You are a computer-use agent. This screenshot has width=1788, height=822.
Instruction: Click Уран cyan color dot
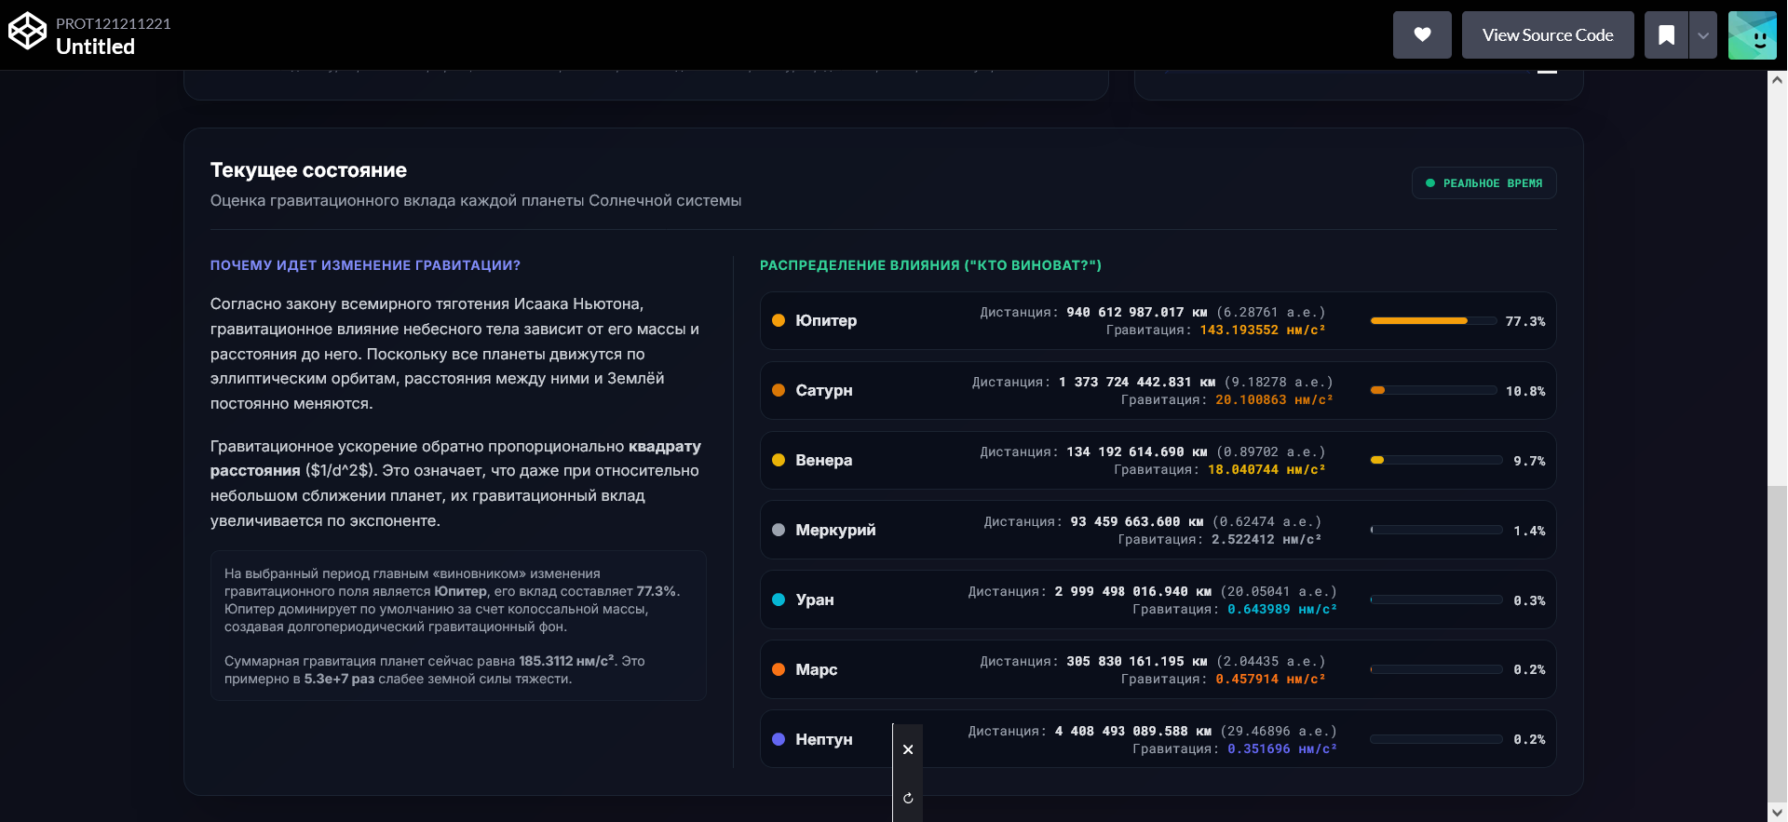tap(779, 600)
